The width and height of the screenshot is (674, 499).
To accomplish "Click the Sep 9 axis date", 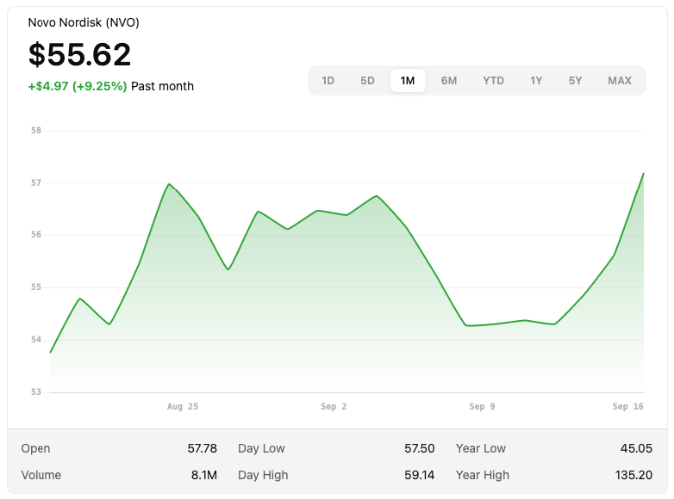I will point(482,406).
